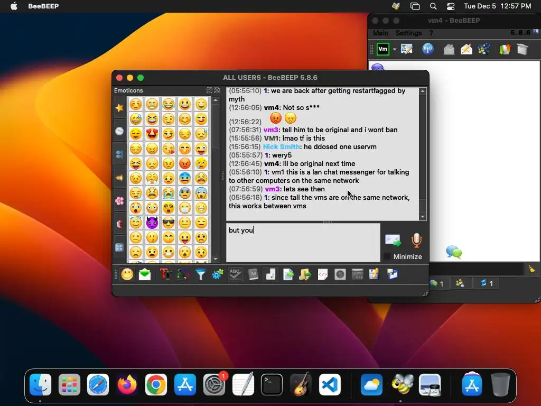Insert the tears of joy emoji
Screen dimensions: 541x406
point(169,104)
